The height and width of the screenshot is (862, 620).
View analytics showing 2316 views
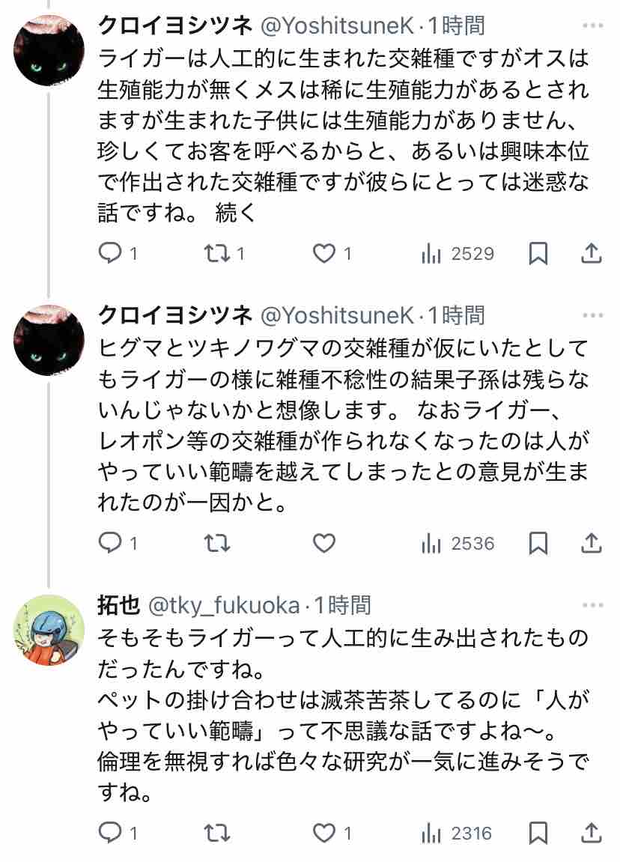[x=456, y=834]
